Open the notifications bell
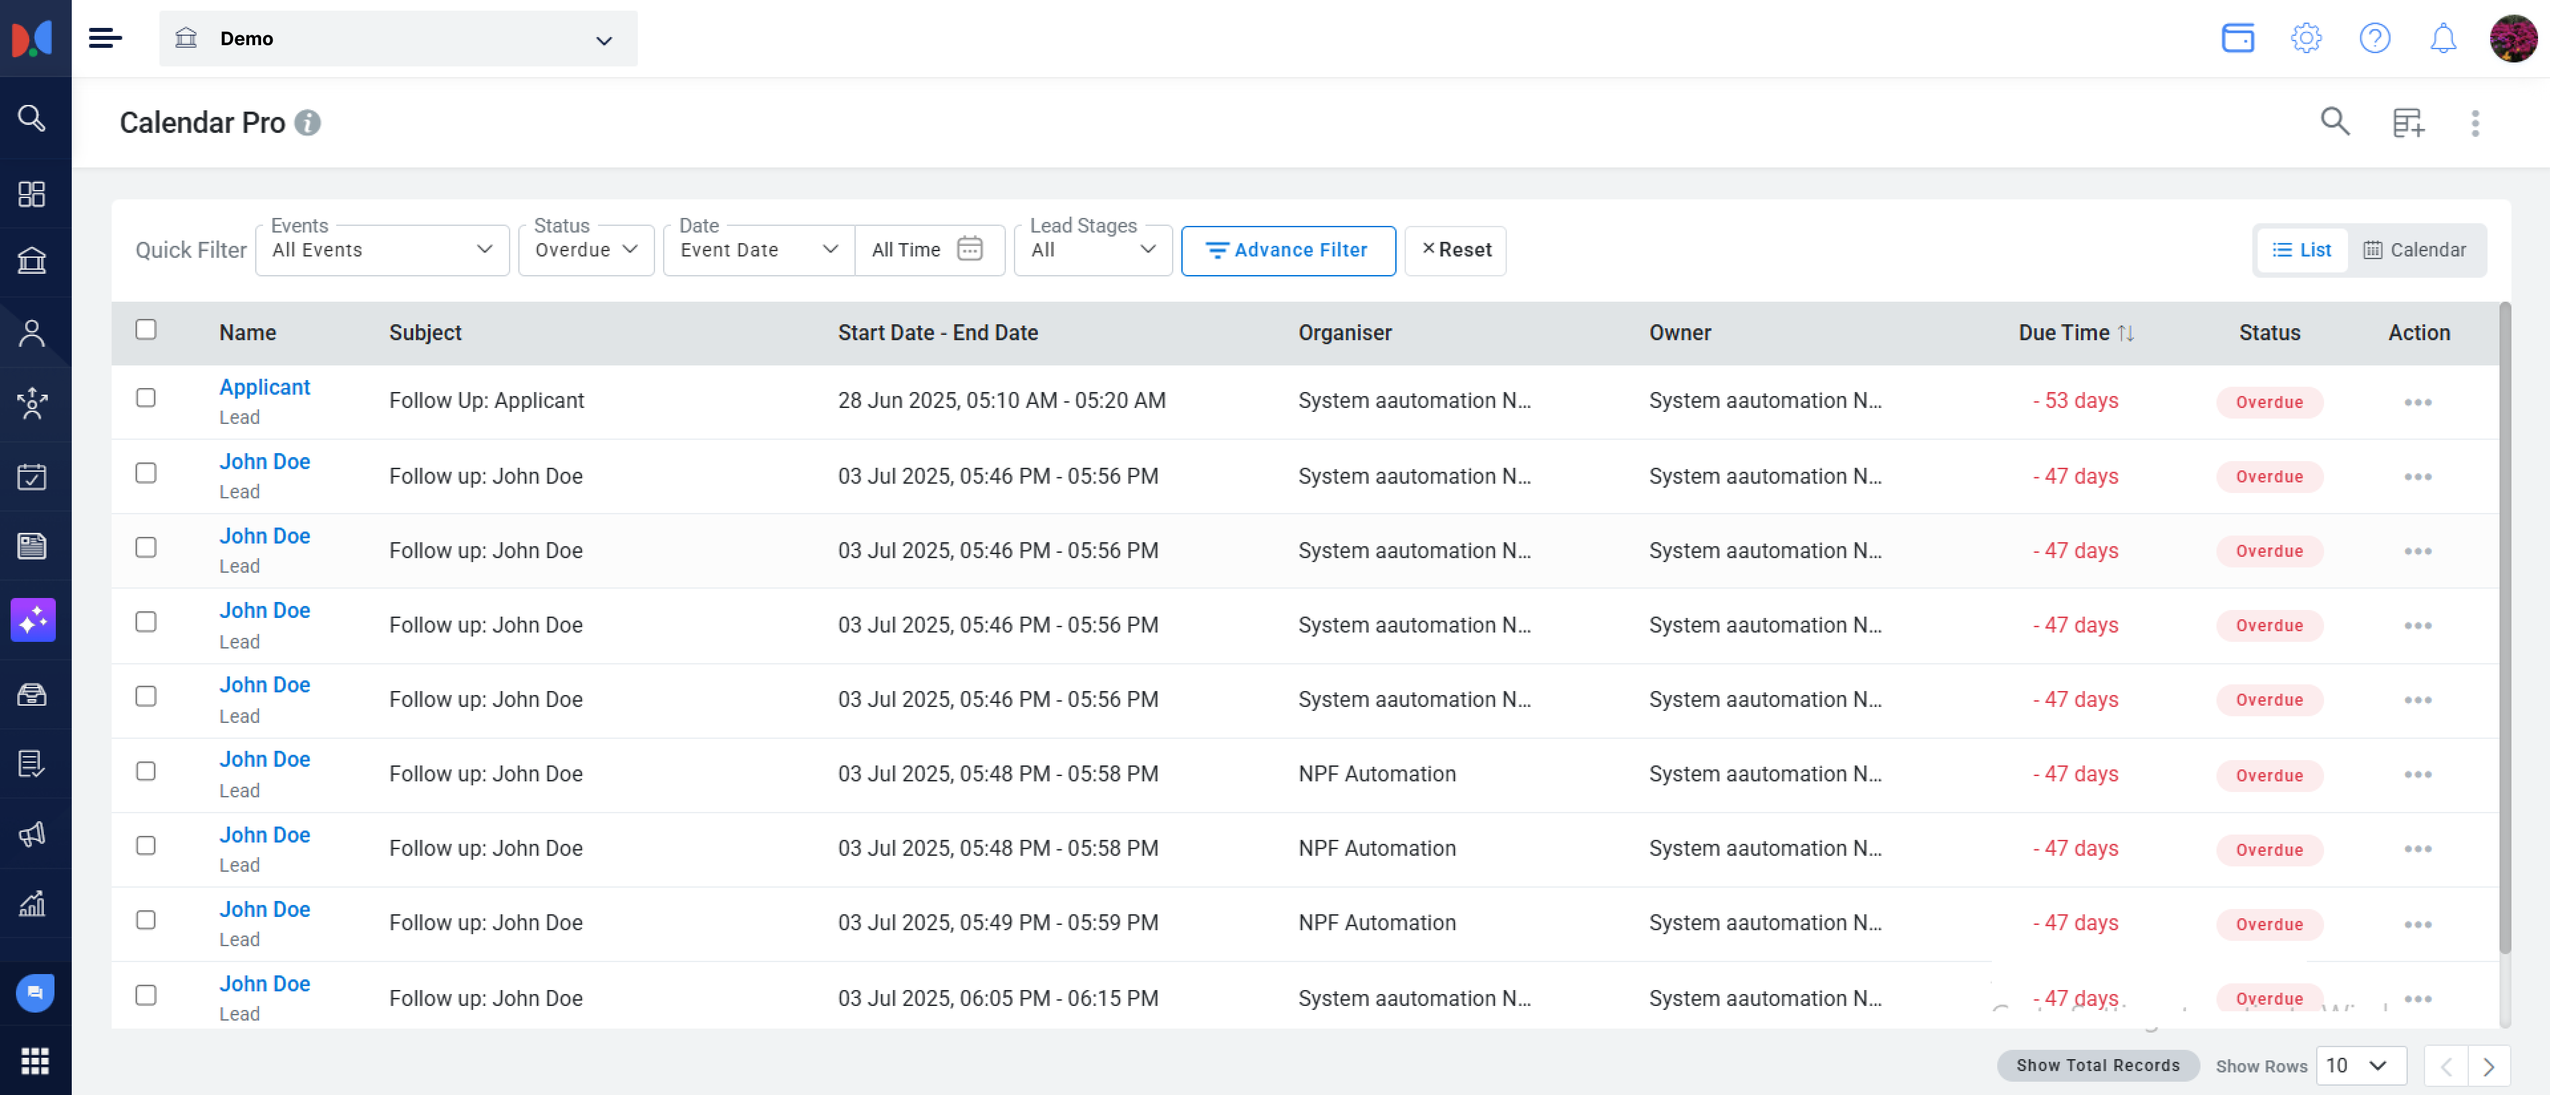 [2443, 39]
